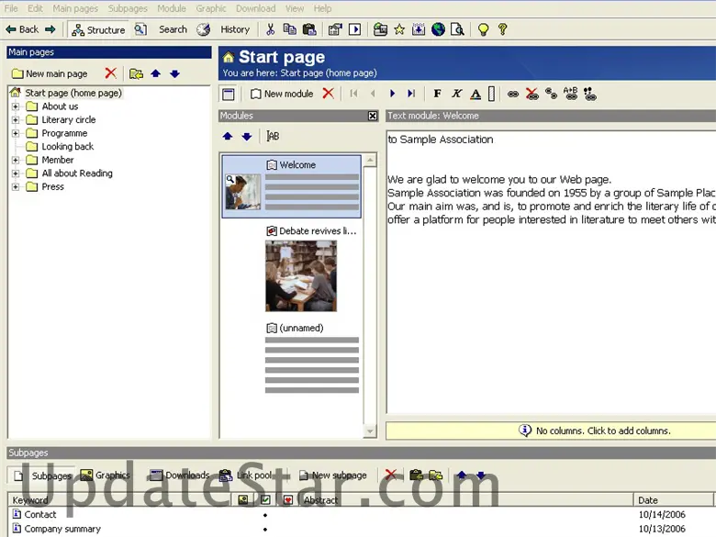Select the Contact subpage row
The image size is (716, 537).
click(361, 515)
